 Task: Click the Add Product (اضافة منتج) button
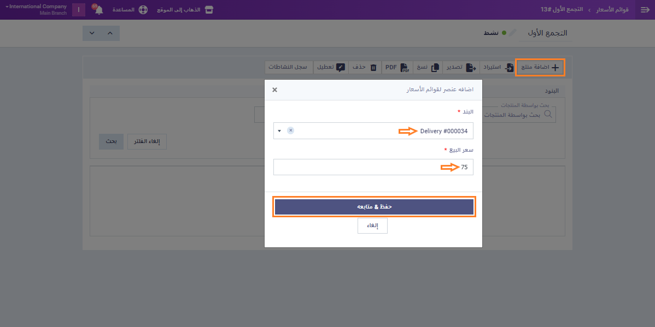tap(540, 67)
